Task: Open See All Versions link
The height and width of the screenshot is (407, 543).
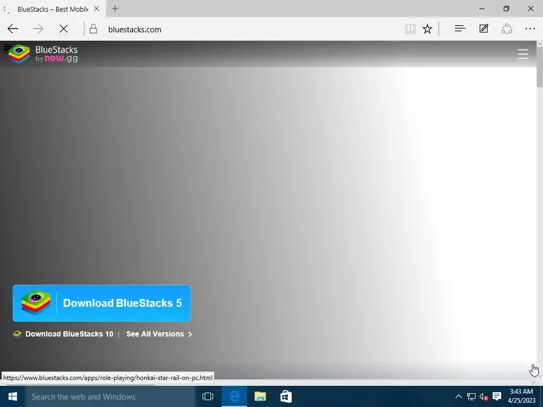Action: [155, 334]
